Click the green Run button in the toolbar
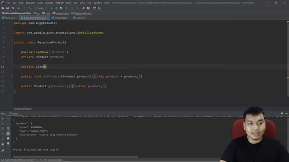The height and width of the screenshot is (162, 289). (x=51, y=8)
